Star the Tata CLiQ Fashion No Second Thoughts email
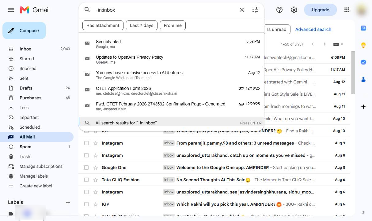372x221 pixels. tap(96, 180)
